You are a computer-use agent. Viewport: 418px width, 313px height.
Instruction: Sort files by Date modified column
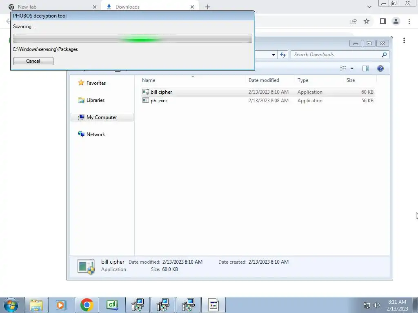pyautogui.click(x=270, y=80)
